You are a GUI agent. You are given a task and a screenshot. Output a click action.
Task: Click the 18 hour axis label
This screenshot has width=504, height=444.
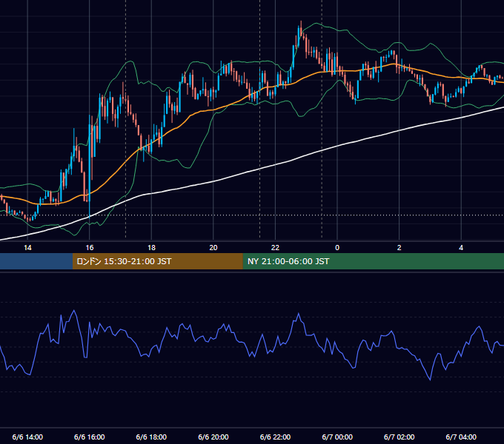(151, 248)
